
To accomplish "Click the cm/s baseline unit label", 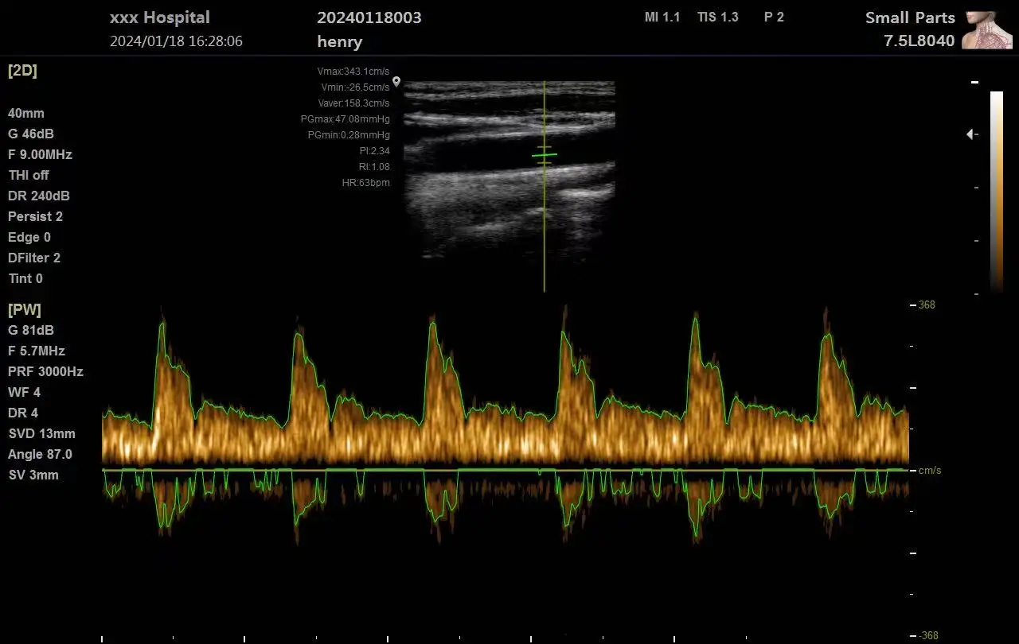I will (930, 471).
